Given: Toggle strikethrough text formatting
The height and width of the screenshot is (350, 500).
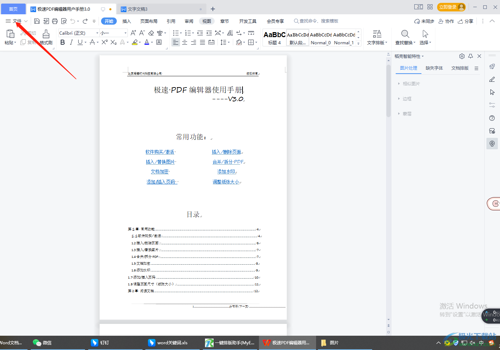Looking at the screenshot, I should click(92, 42).
